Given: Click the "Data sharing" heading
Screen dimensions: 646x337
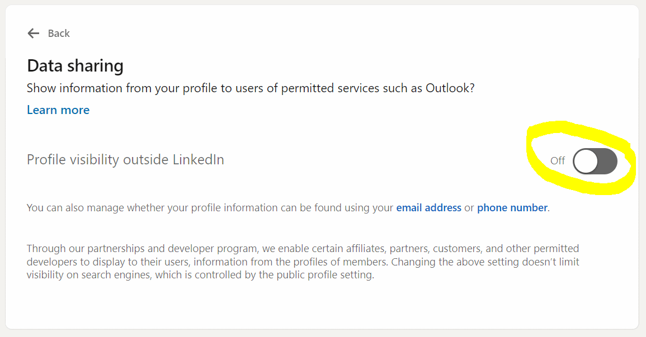Looking at the screenshot, I should (75, 66).
